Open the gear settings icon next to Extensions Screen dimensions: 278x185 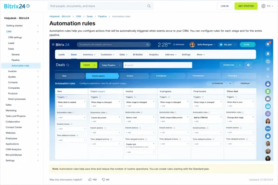coord(248,65)
